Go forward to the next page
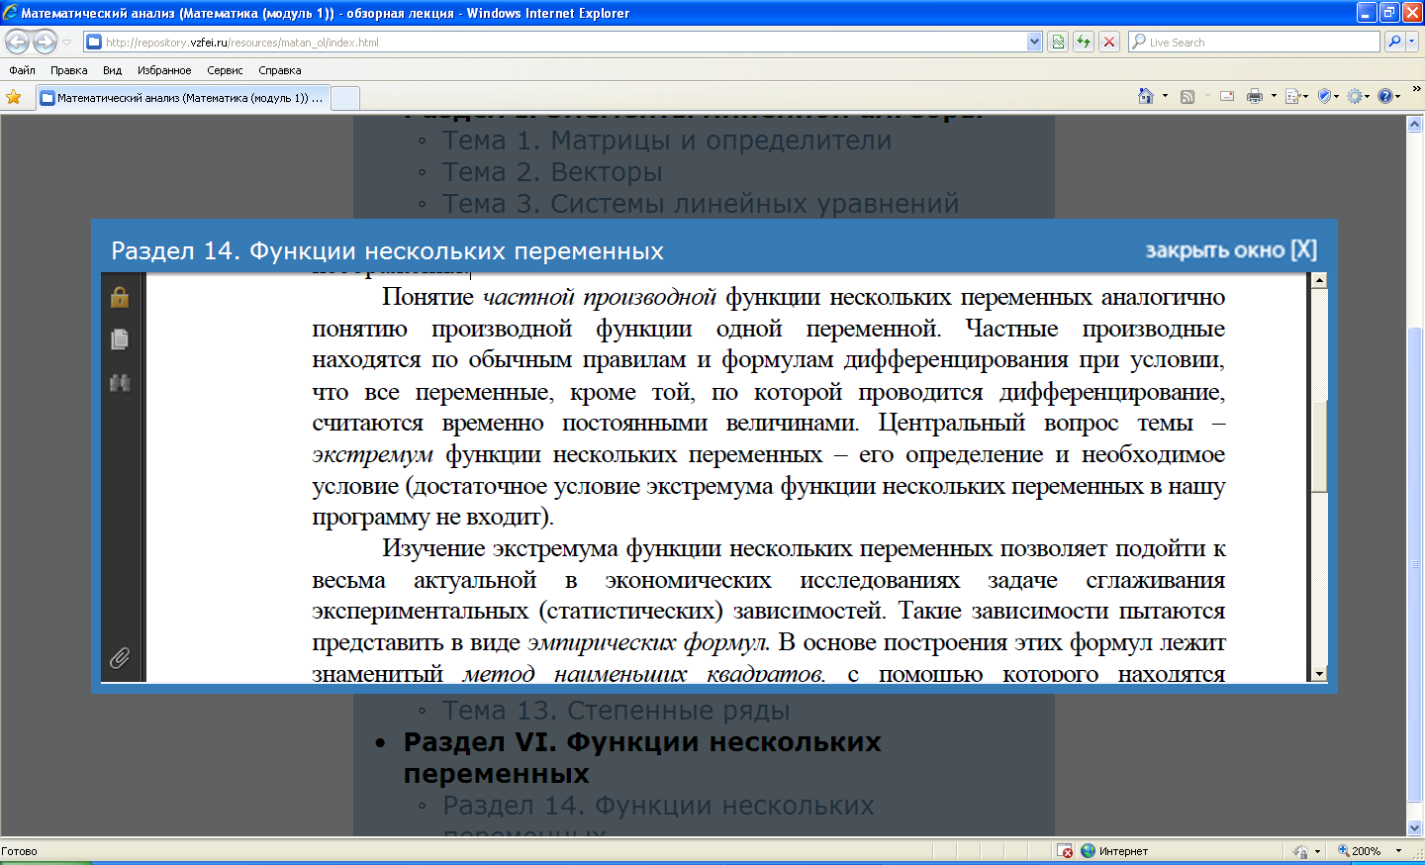The image size is (1425, 865). coord(45,42)
